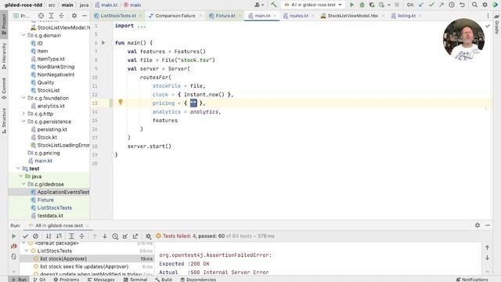Open the IDE settings gear in top toolbar
Screen dimensions: 501x282
485,5
